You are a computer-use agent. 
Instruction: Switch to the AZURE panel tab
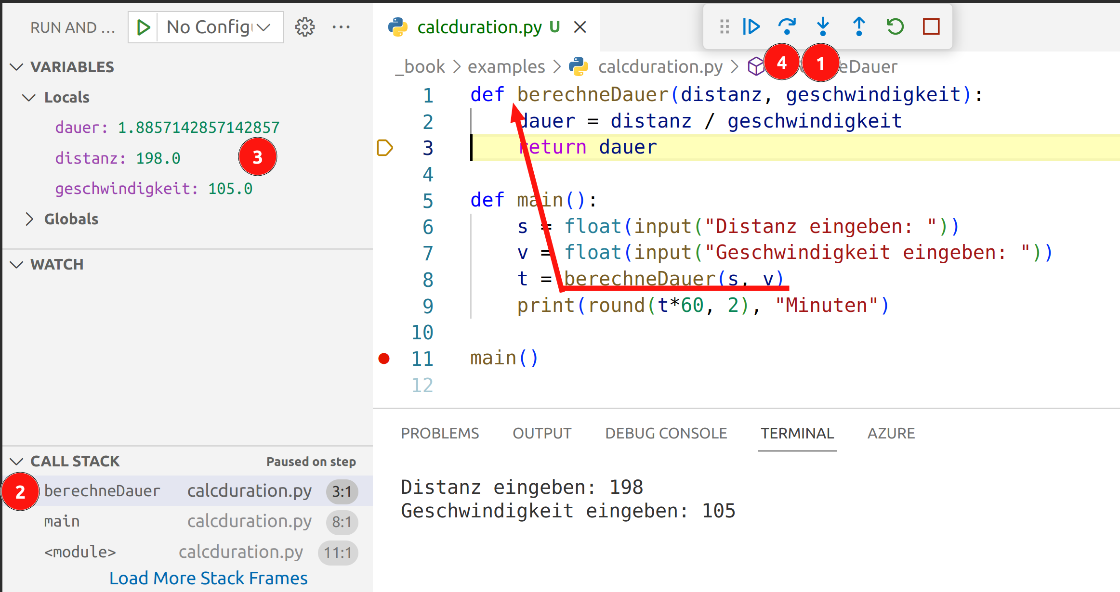coord(891,433)
